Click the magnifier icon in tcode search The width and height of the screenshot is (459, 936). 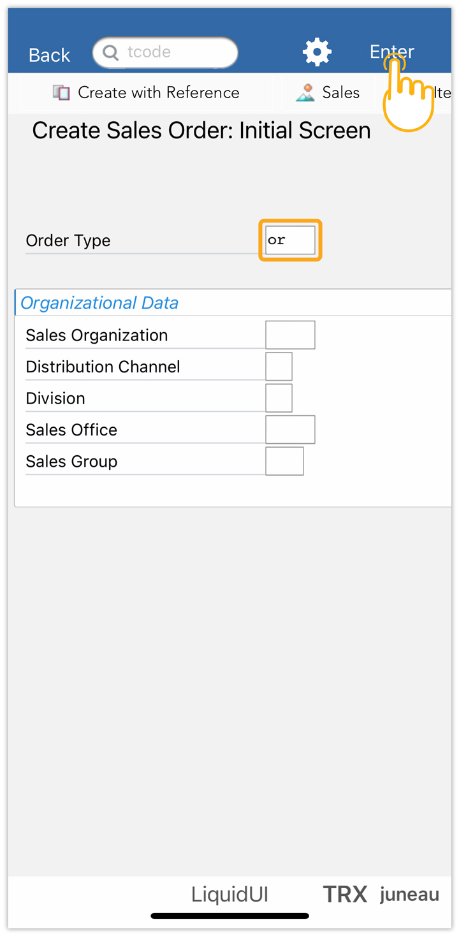111,52
